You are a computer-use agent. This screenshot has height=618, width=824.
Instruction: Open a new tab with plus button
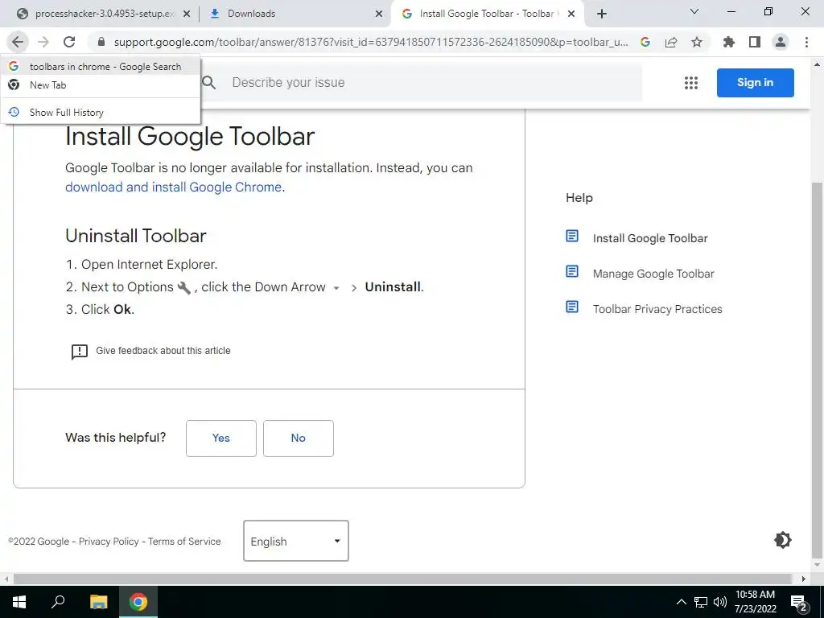click(x=602, y=14)
